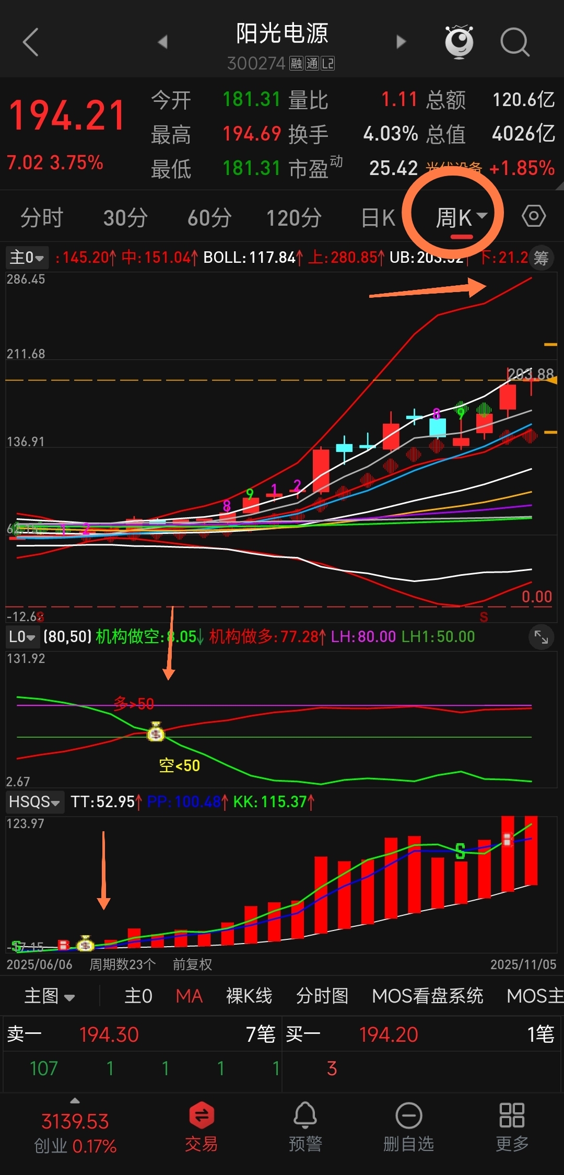Tap current price 194.21

(x=67, y=115)
